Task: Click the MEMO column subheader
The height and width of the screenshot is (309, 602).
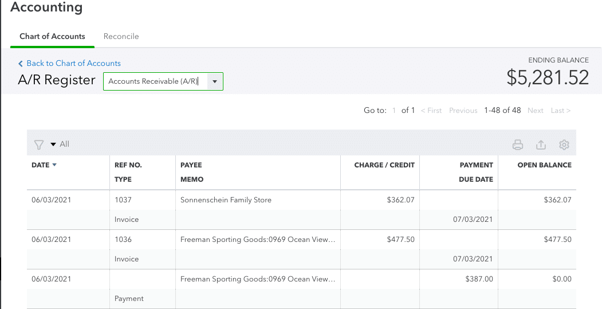Action: coord(192,179)
